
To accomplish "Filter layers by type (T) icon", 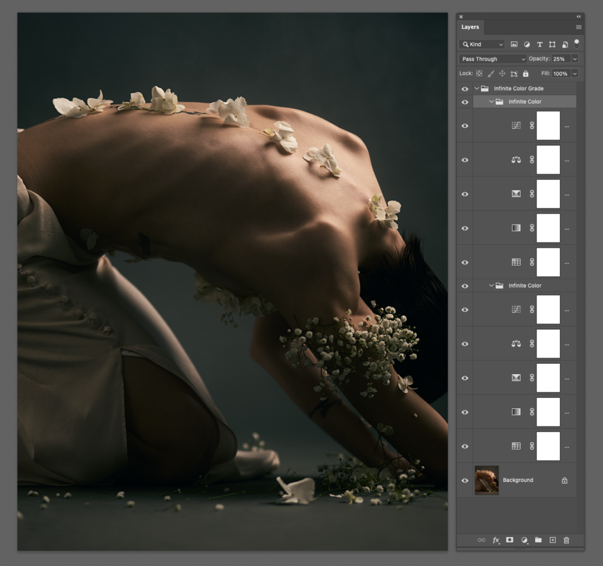I will [539, 44].
